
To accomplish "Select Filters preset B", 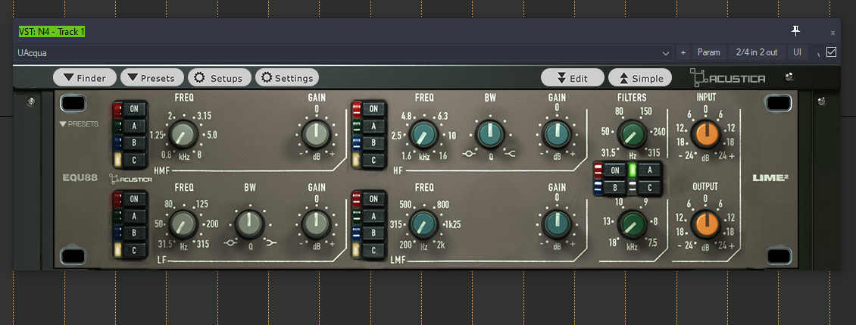I will point(614,187).
